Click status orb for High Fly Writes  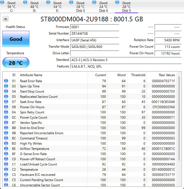pyautogui.click(x=6, y=143)
